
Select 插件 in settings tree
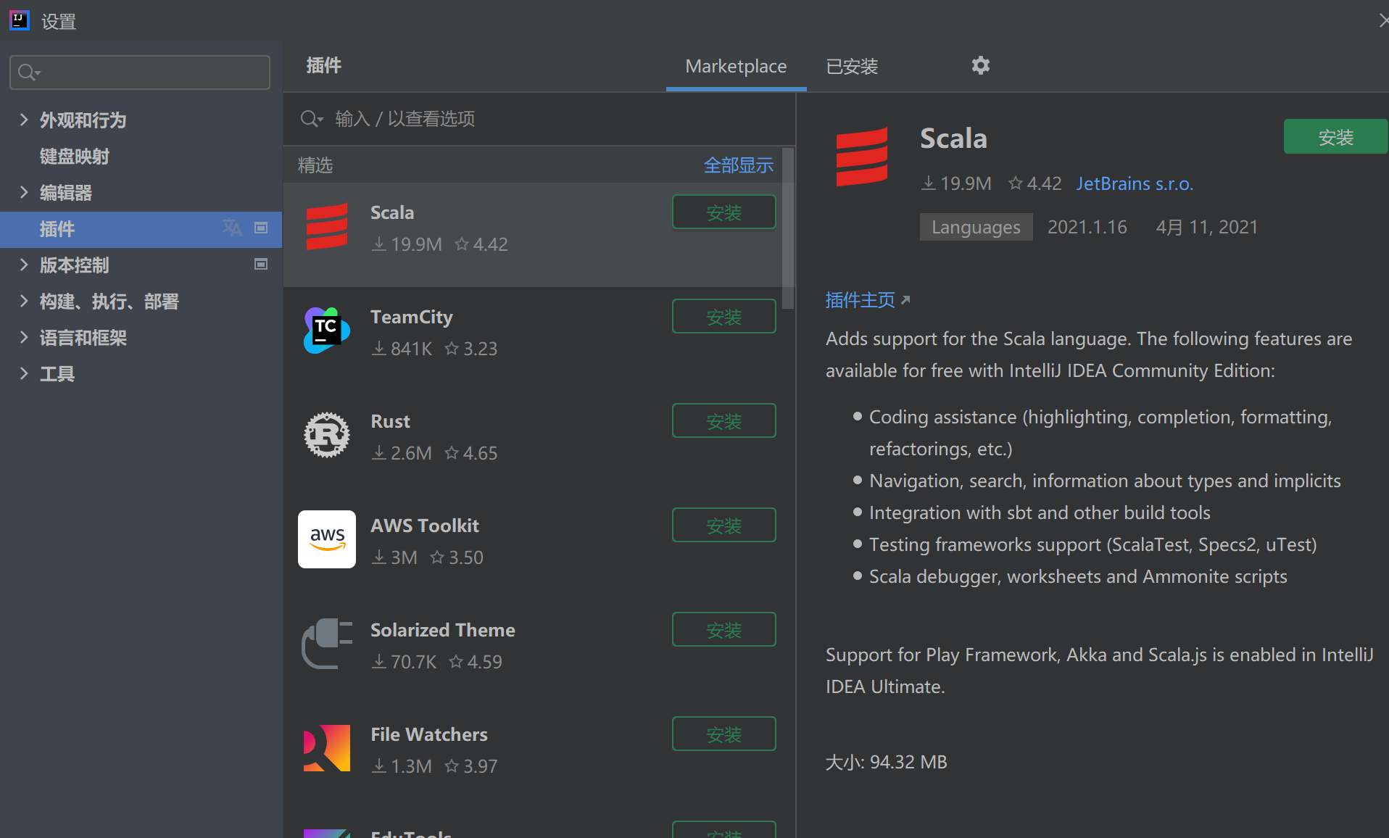[x=141, y=229]
